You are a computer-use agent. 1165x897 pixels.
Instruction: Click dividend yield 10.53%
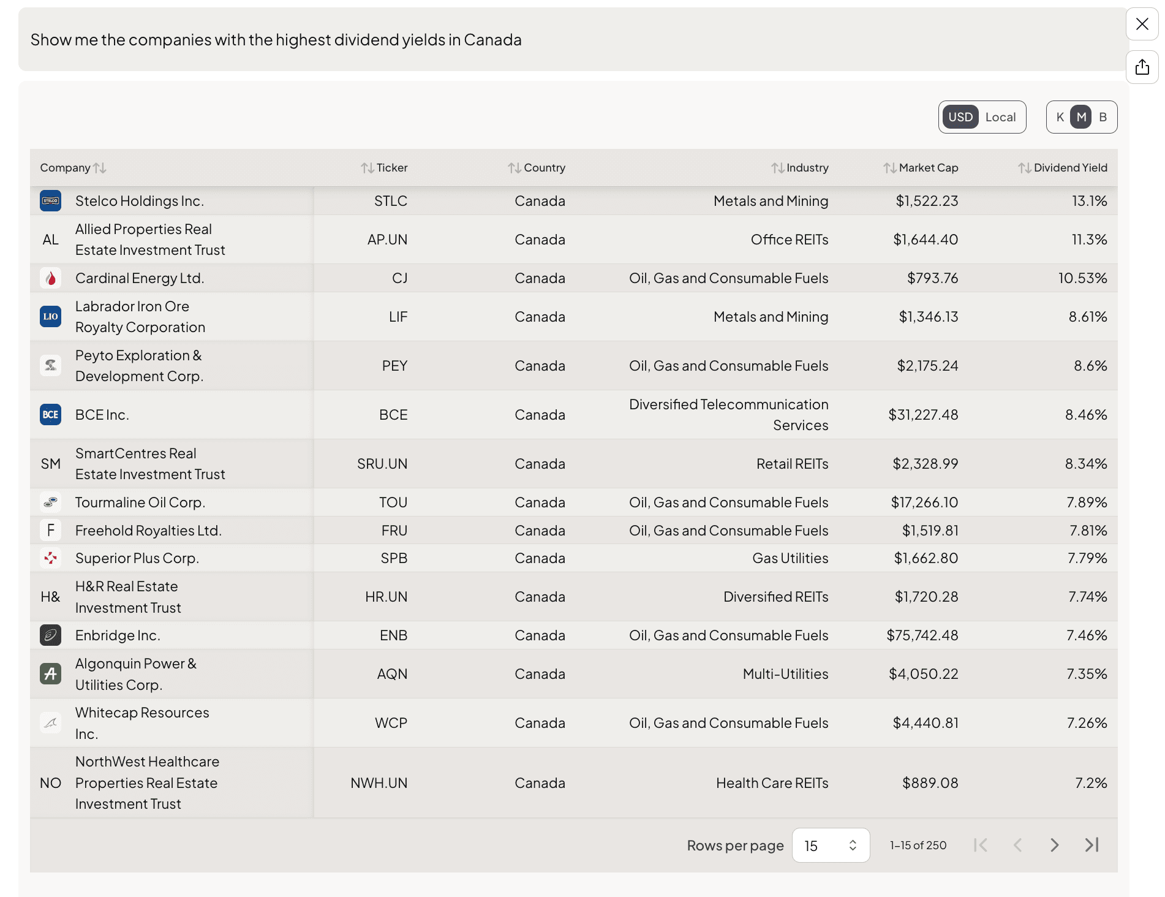tap(1083, 278)
